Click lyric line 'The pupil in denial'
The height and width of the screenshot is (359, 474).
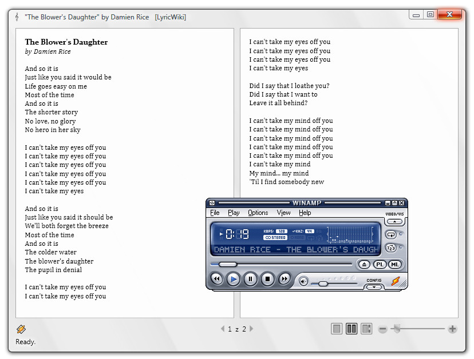[53, 270]
